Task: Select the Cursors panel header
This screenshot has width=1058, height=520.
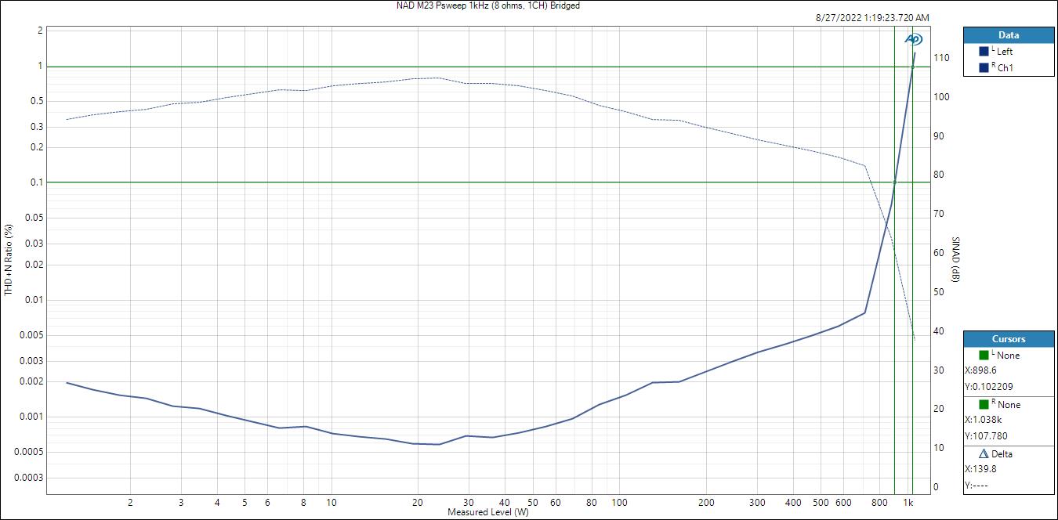Action: tap(1009, 339)
